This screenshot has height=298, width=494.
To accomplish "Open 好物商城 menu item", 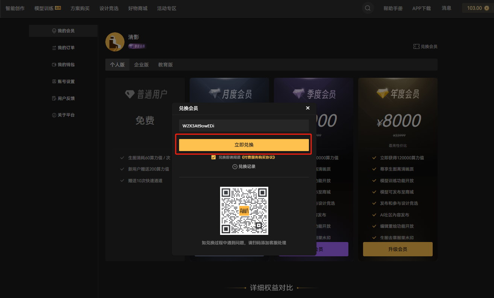I will tap(138, 8).
